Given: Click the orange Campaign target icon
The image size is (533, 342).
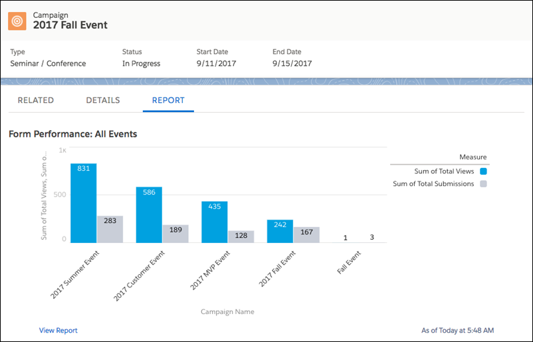Looking at the screenshot, I should point(17,21).
